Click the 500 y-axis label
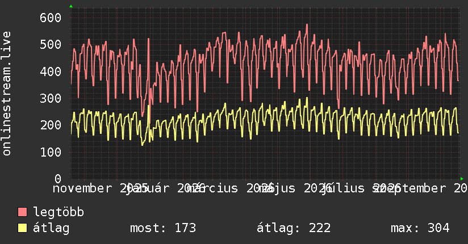 tap(51, 45)
